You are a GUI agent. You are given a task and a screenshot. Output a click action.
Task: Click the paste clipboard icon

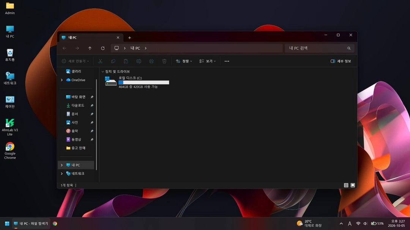tap(126, 61)
